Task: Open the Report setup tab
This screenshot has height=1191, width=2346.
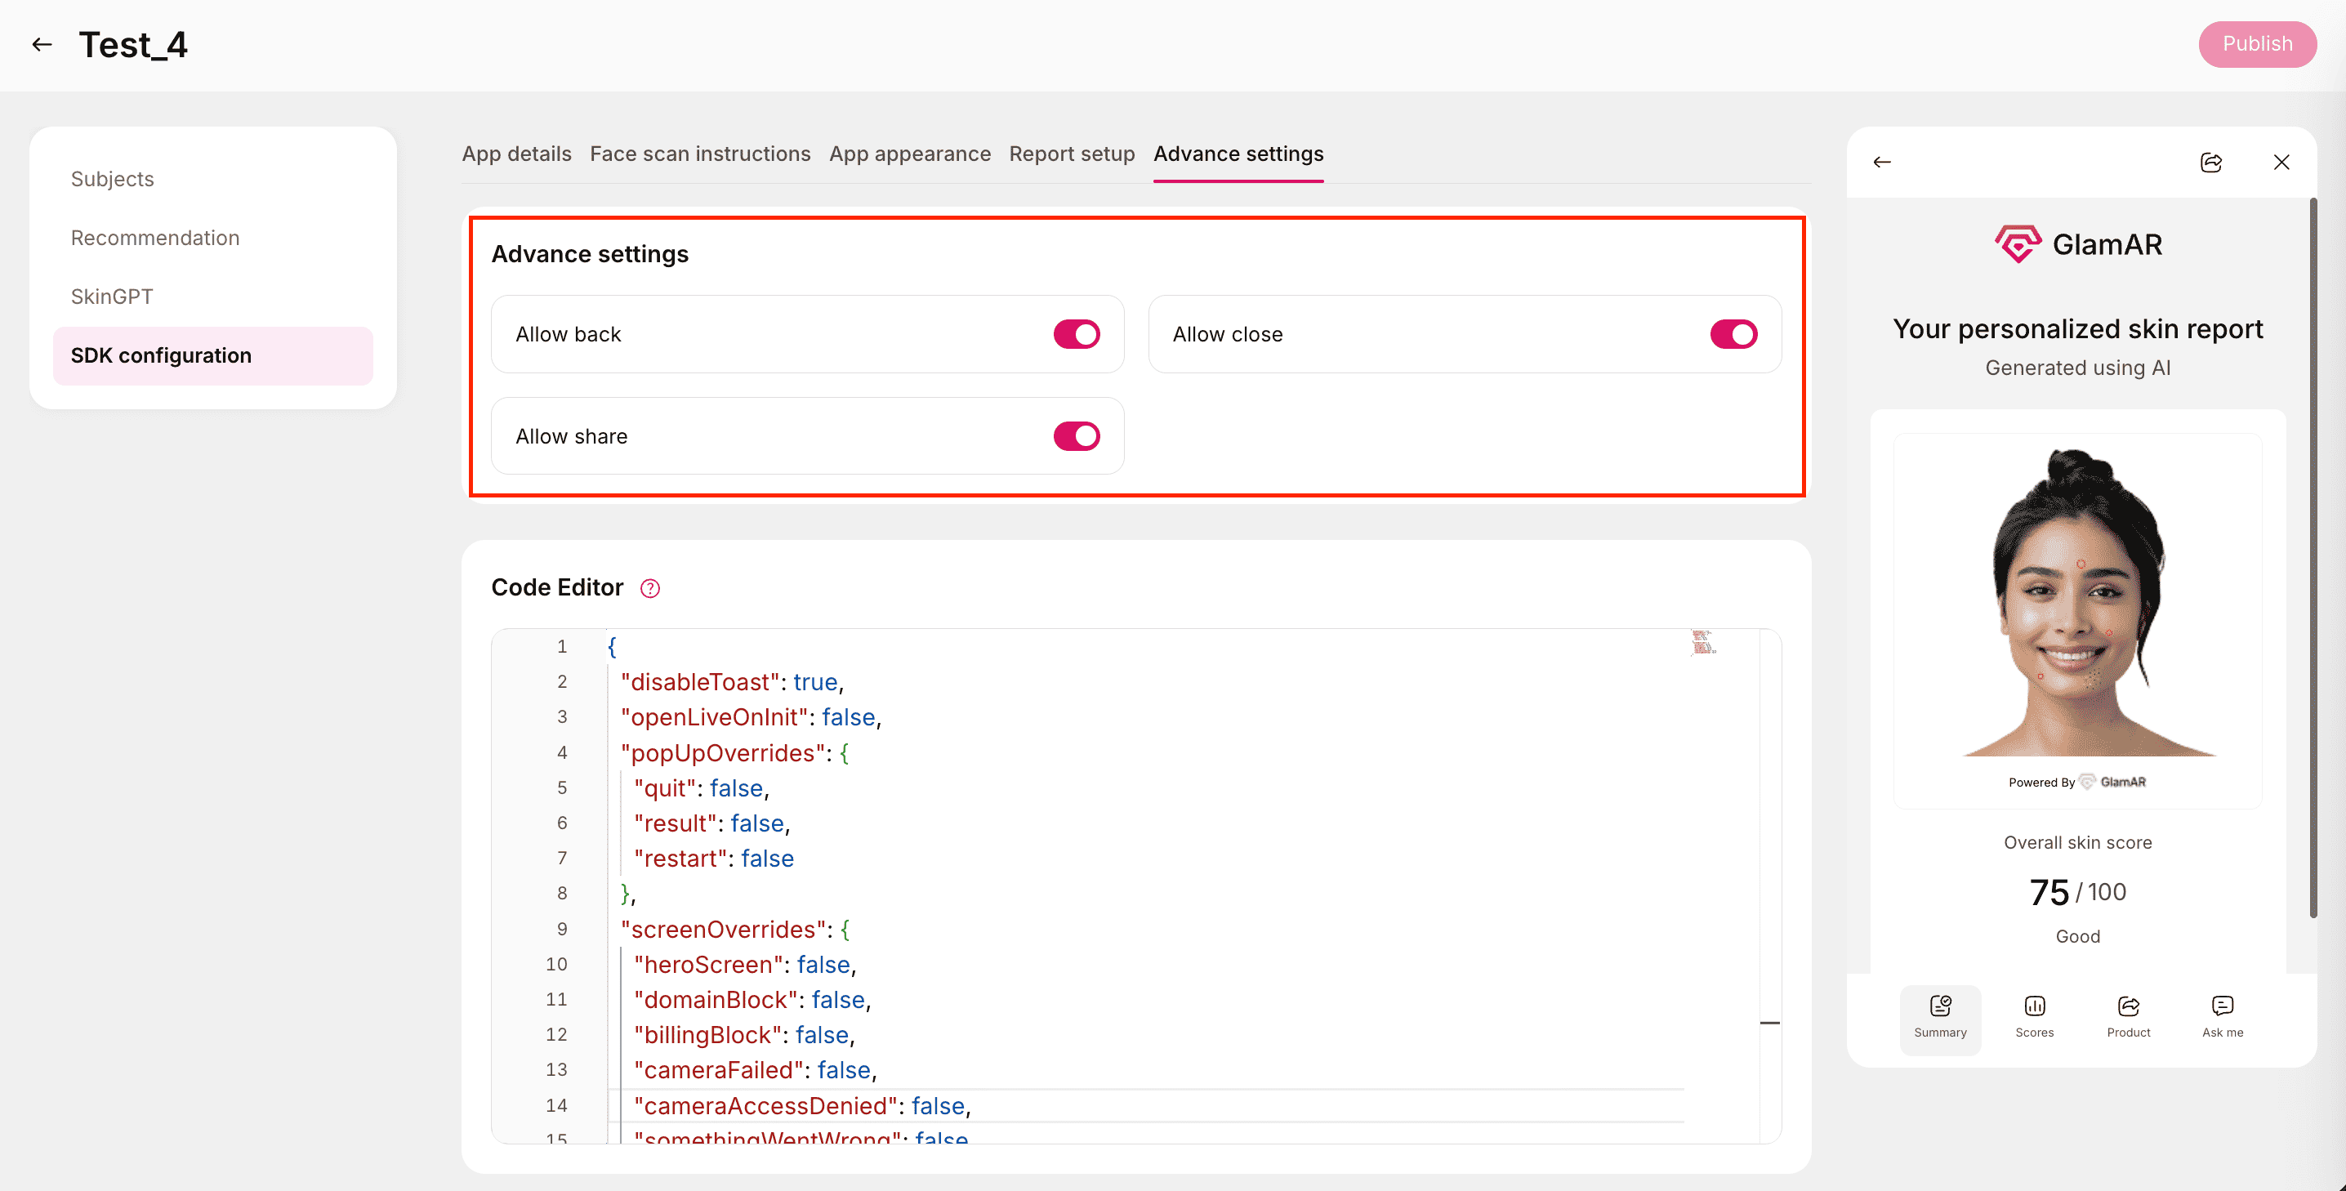Action: click(1071, 154)
